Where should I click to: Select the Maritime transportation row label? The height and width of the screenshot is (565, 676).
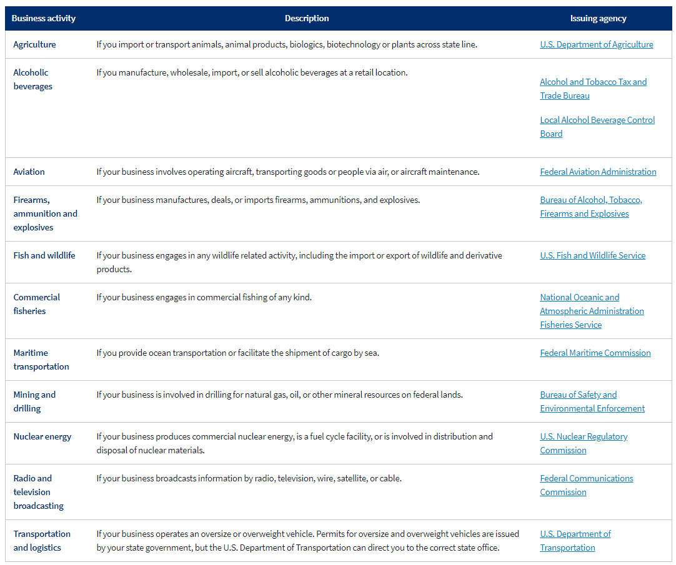(41, 360)
